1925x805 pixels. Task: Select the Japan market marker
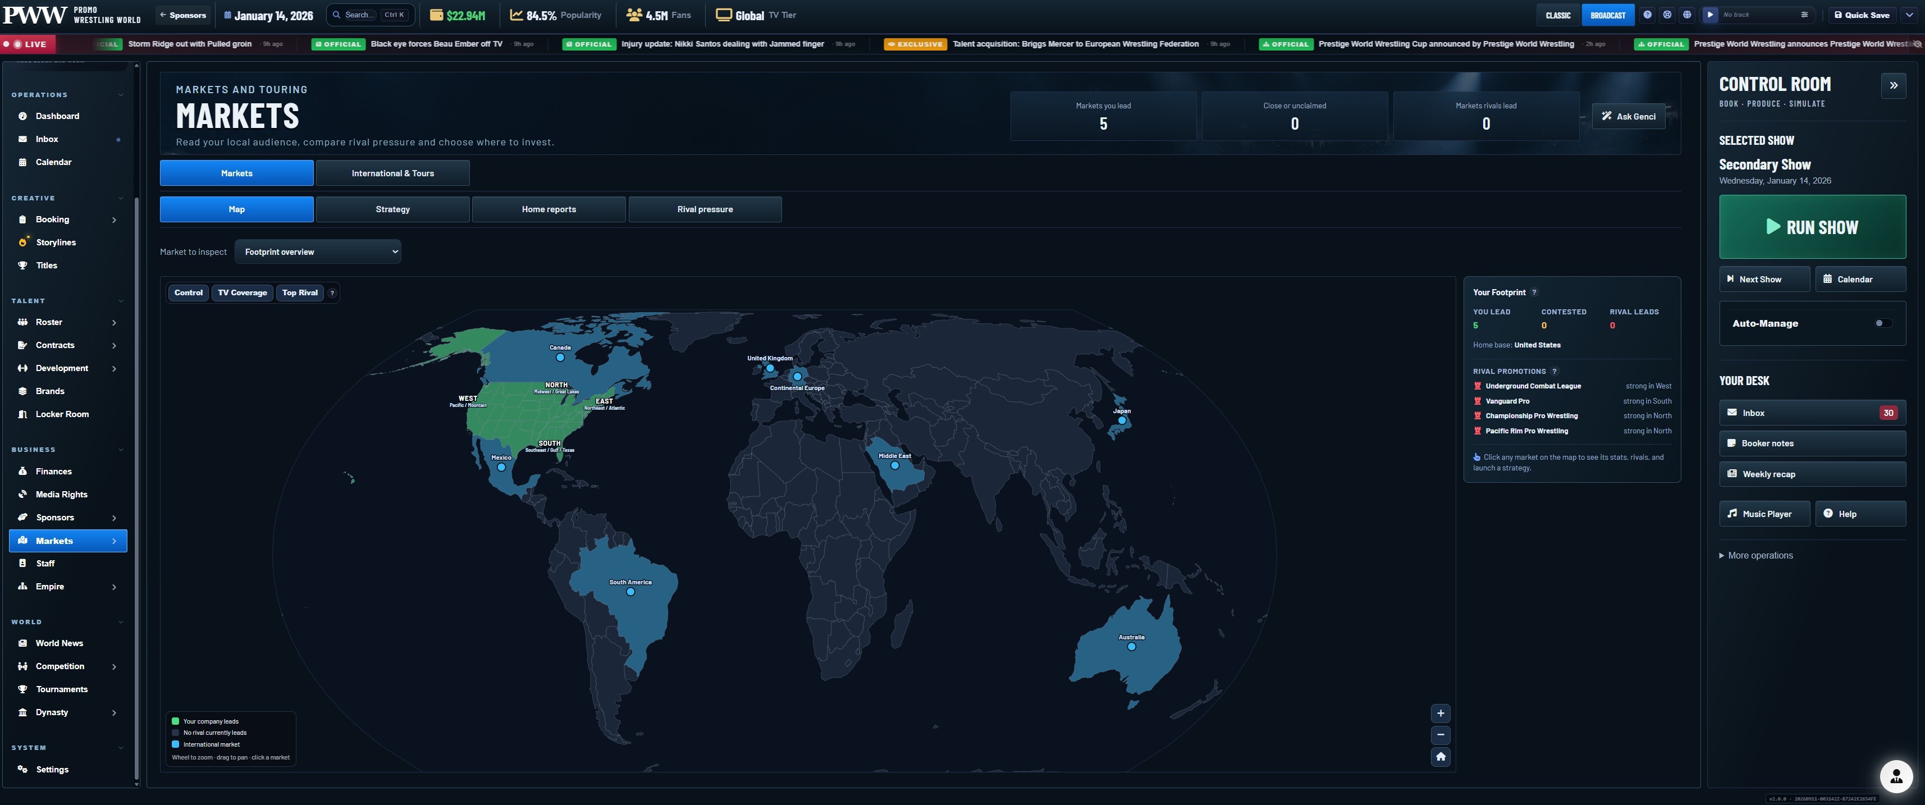1122,421
